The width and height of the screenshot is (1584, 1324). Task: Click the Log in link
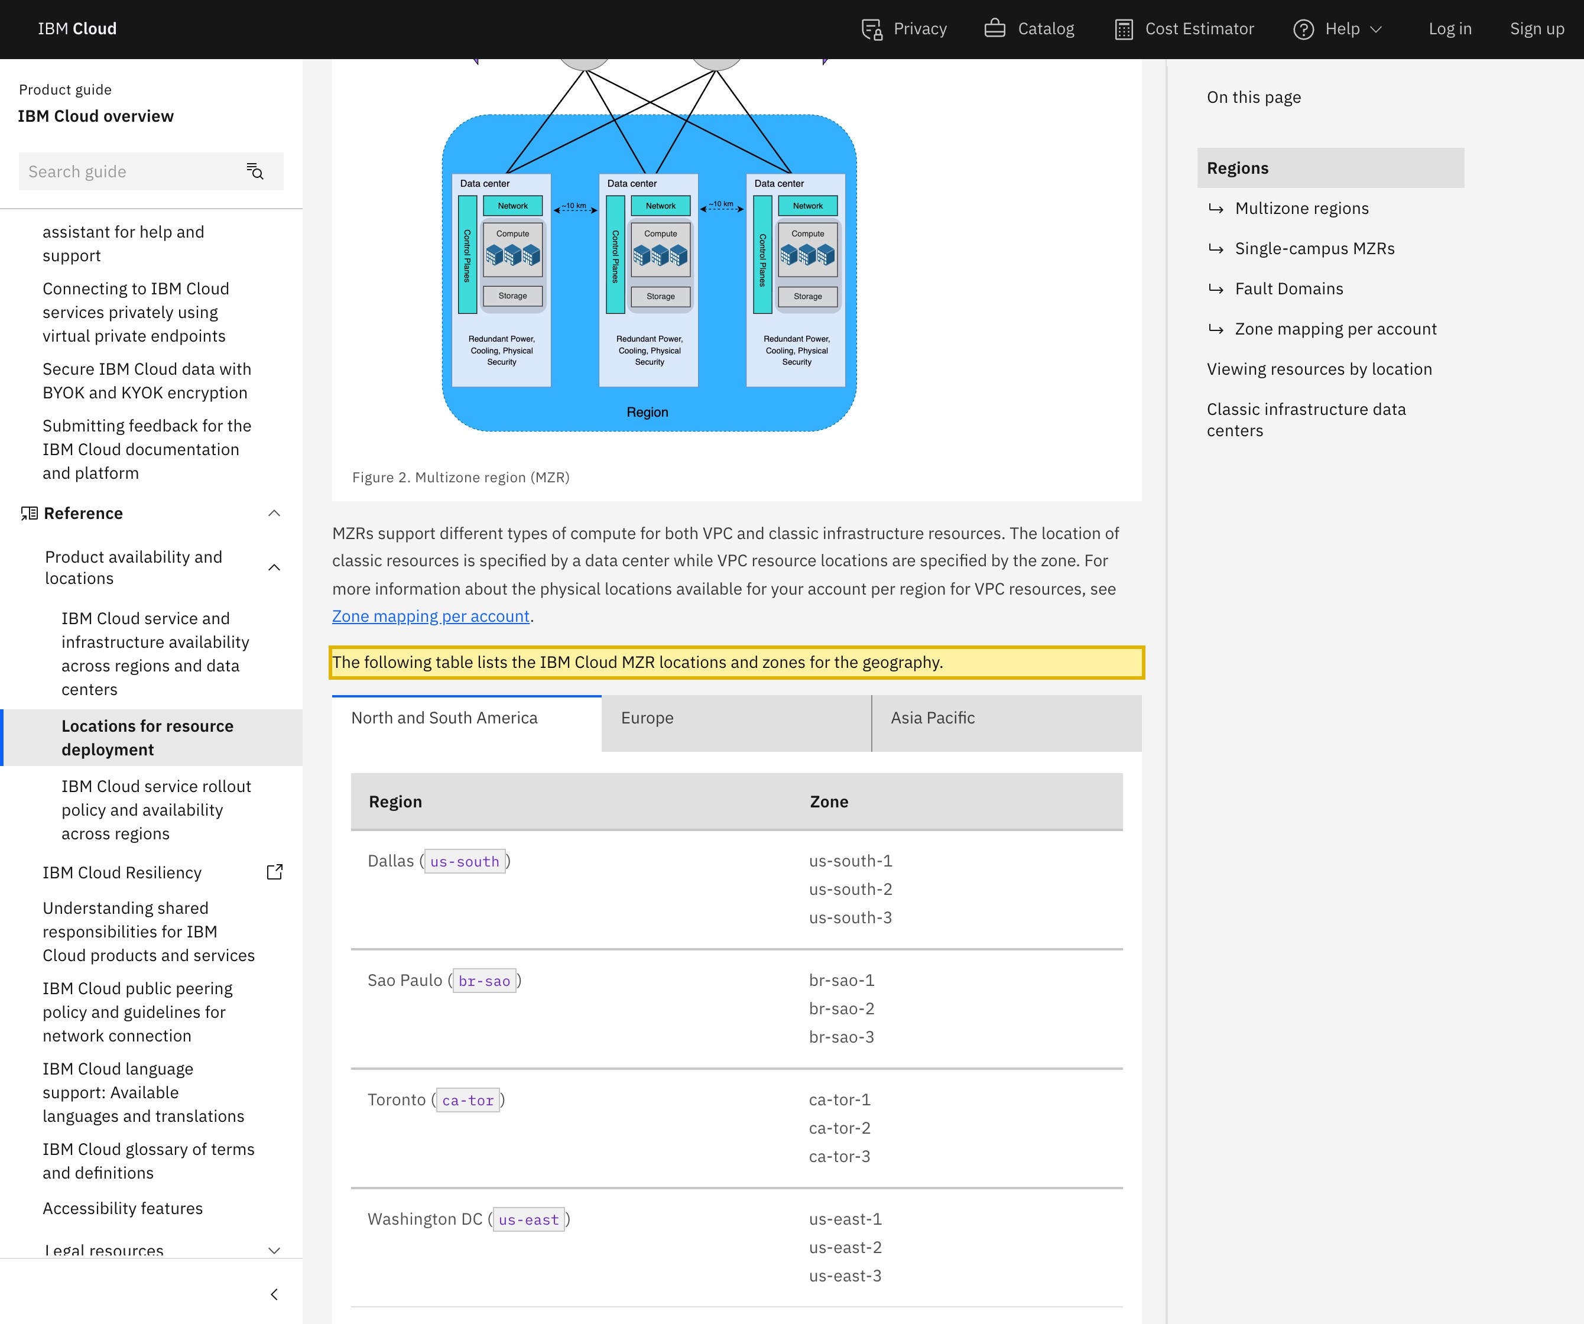[x=1450, y=30]
